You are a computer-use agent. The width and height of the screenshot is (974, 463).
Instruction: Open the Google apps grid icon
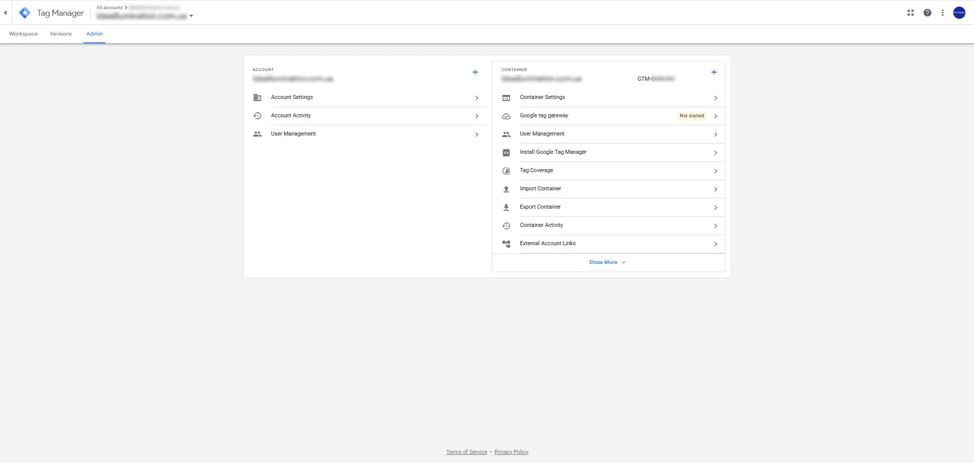[911, 13]
